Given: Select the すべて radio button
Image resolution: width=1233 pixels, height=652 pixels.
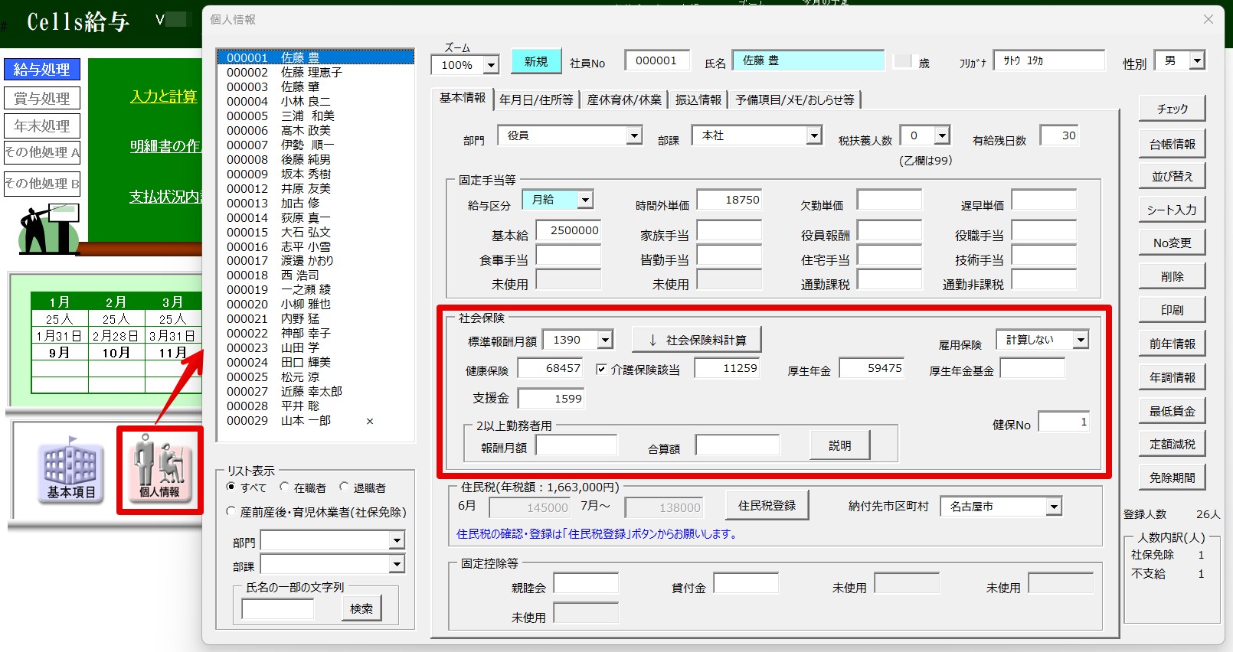Looking at the screenshot, I should point(231,487).
